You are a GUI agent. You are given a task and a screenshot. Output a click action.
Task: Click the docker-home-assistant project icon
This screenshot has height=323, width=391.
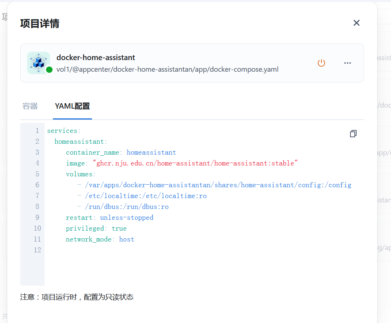pyautogui.click(x=39, y=63)
